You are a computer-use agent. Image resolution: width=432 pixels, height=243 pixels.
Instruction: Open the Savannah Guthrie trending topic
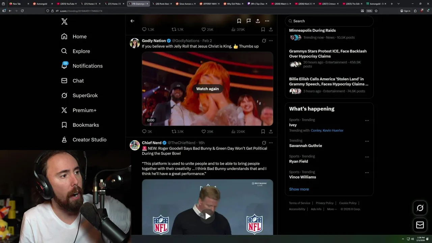click(x=305, y=146)
